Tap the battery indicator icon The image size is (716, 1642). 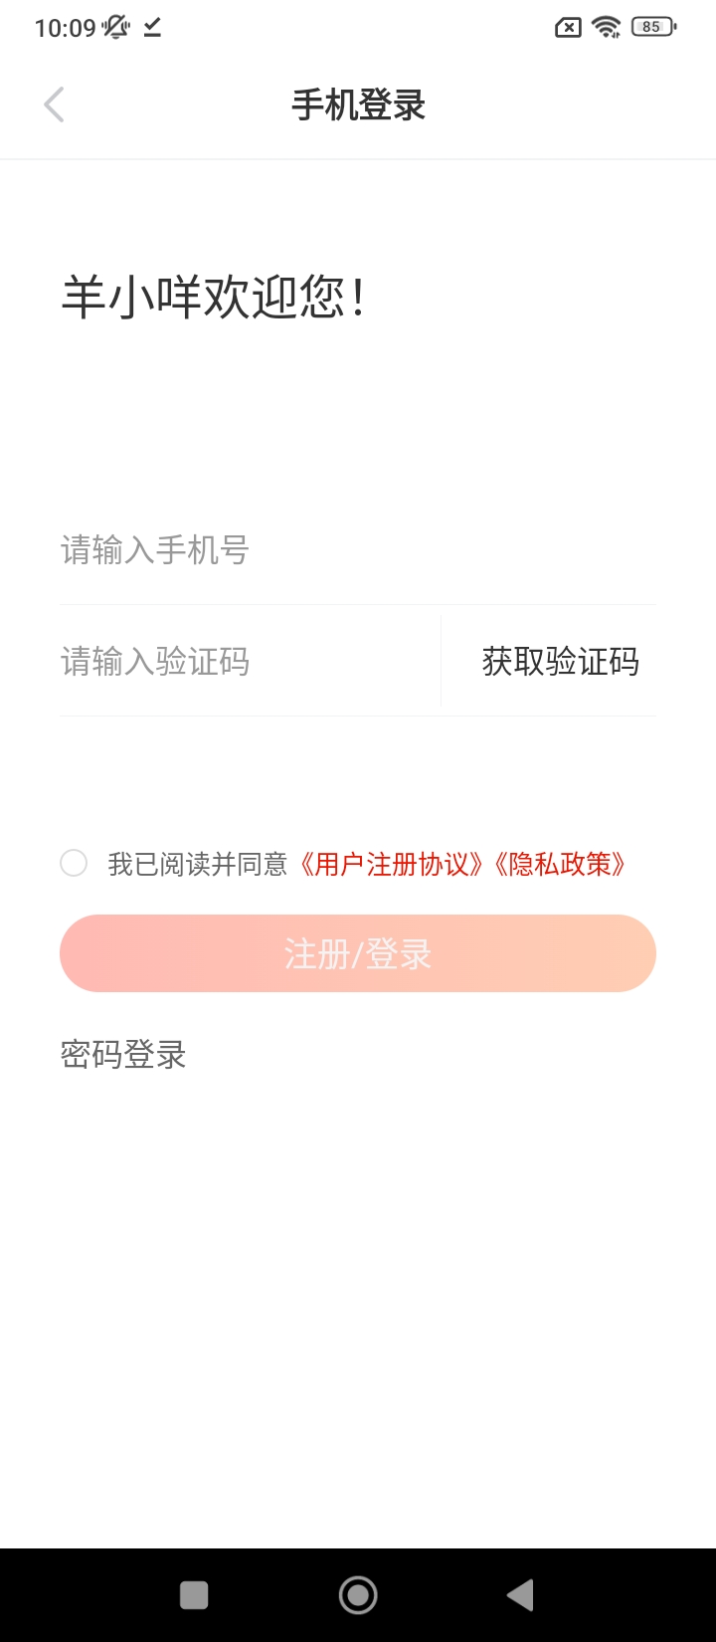[653, 27]
